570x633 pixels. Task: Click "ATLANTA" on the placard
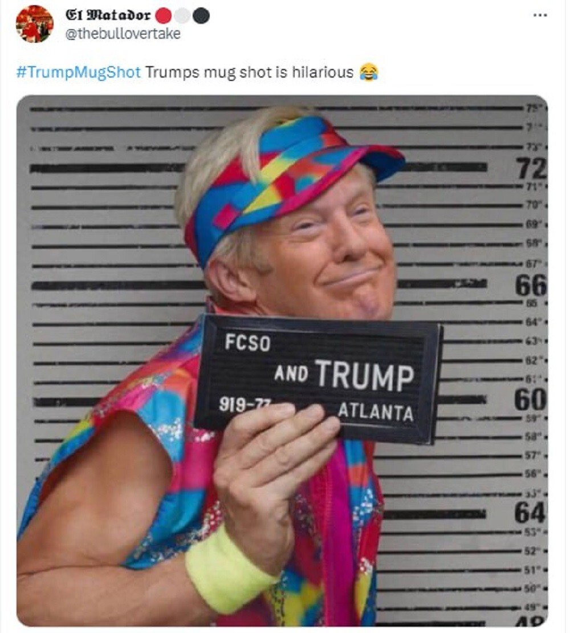[376, 412]
